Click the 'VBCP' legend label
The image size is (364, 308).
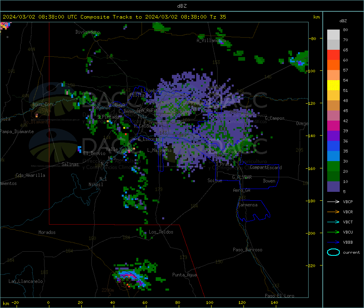(348, 202)
